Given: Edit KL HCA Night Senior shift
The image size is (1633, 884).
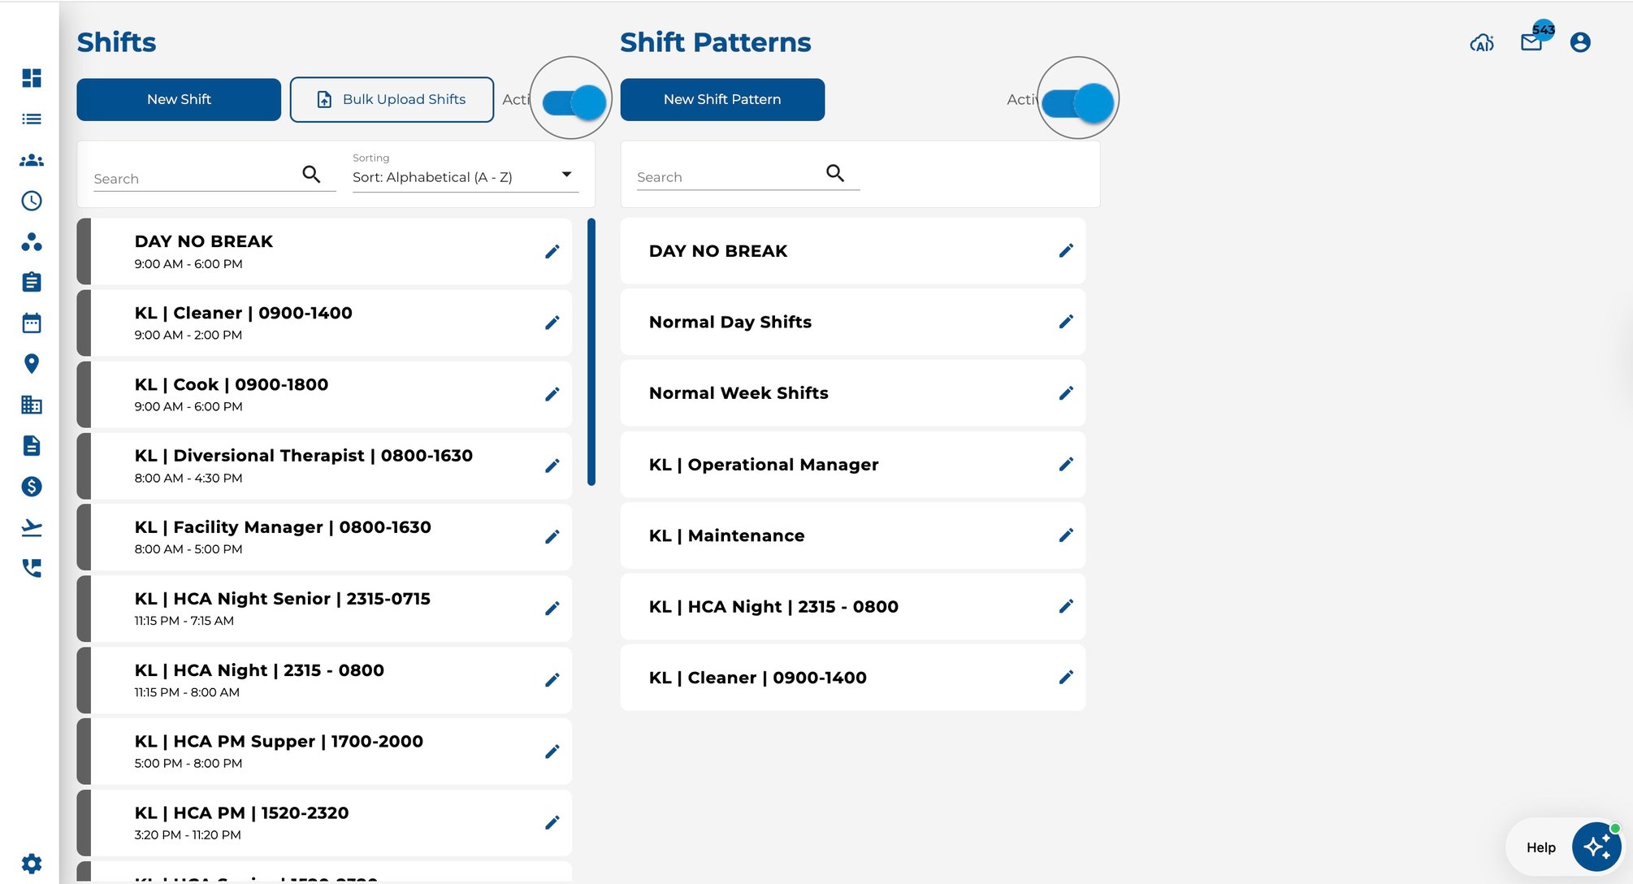Looking at the screenshot, I should click(552, 609).
